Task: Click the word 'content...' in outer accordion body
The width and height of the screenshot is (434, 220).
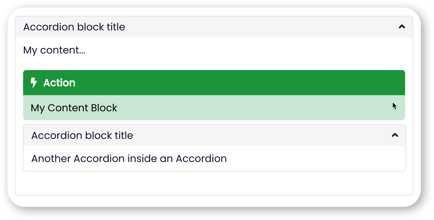Action: [x=63, y=50]
